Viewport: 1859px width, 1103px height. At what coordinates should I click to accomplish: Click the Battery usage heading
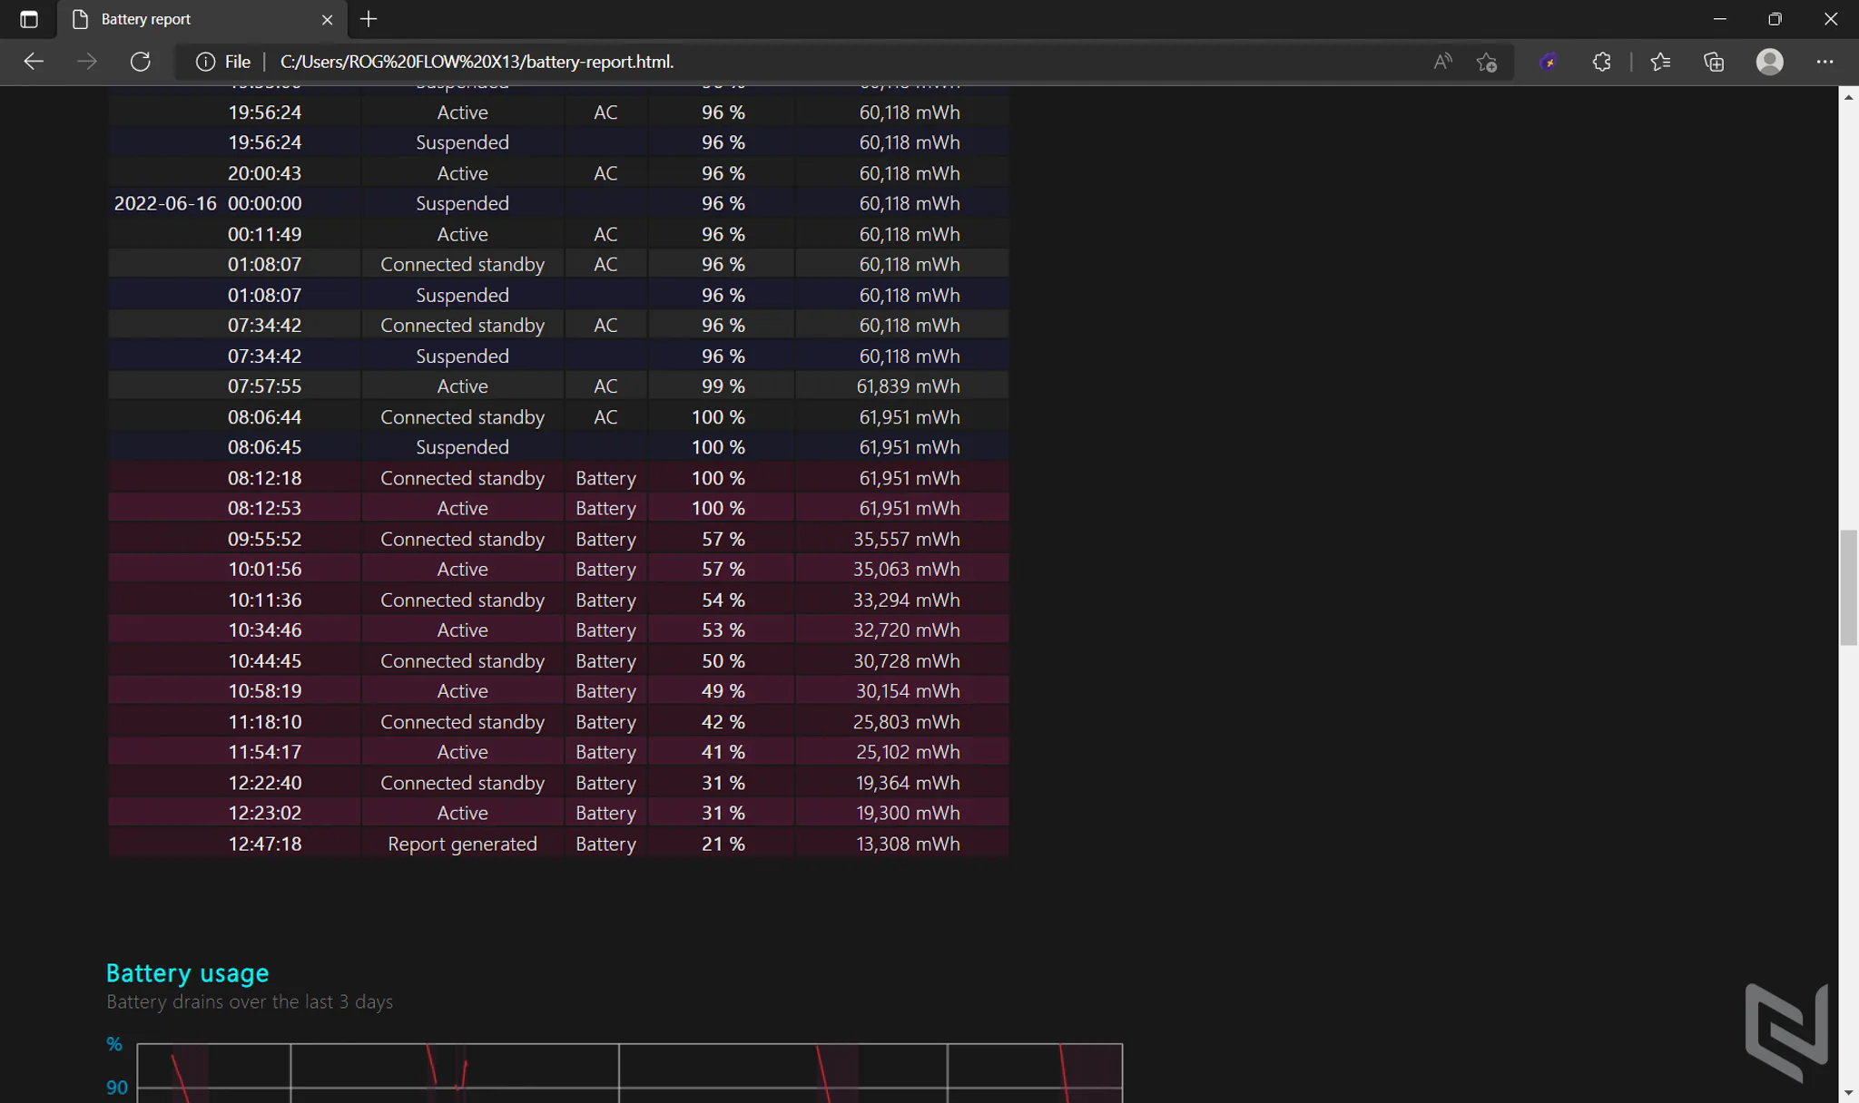tap(188, 972)
